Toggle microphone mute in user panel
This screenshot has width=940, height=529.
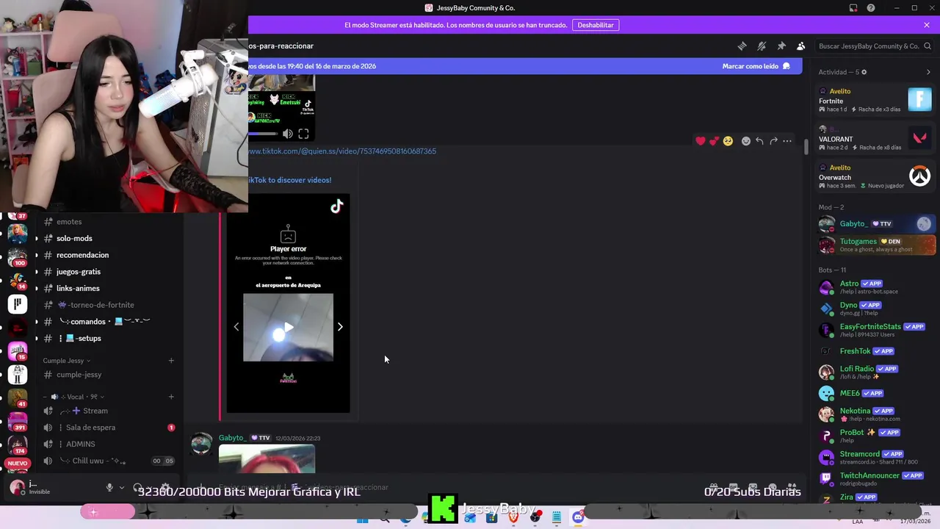(x=109, y=487)
